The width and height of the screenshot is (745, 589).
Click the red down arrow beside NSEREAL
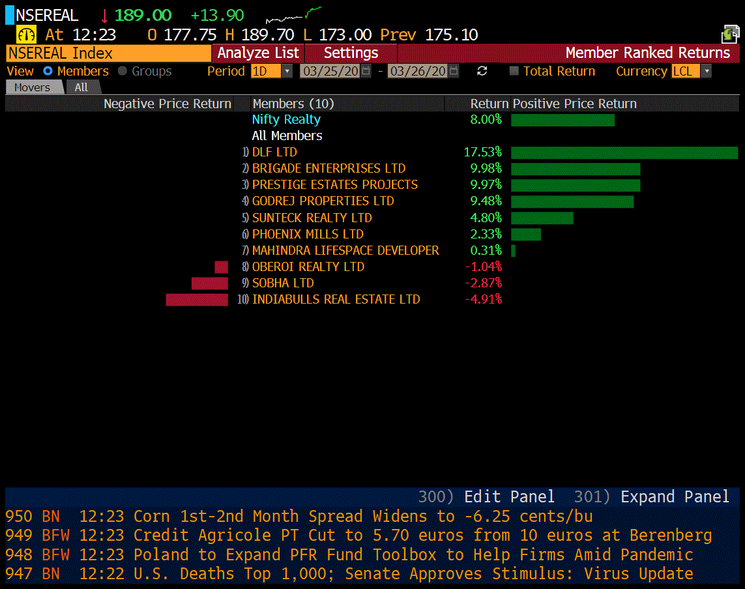104,16
